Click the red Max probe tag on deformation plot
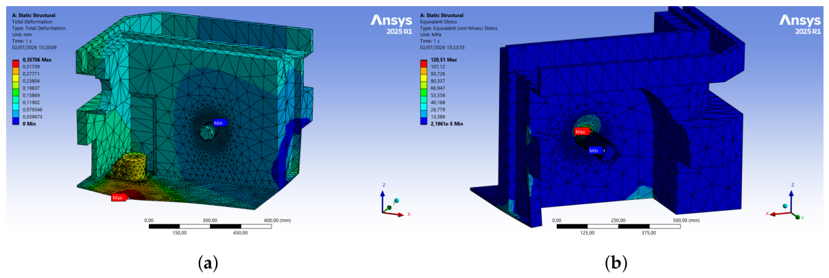The image size is (829, 278). [118, 197]
